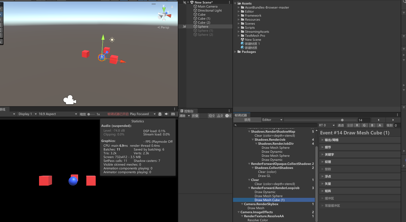This screenshot has height=222, width=406.
Task: Click the directional light sun icon in Scene
Action: (x=112, y=40)
